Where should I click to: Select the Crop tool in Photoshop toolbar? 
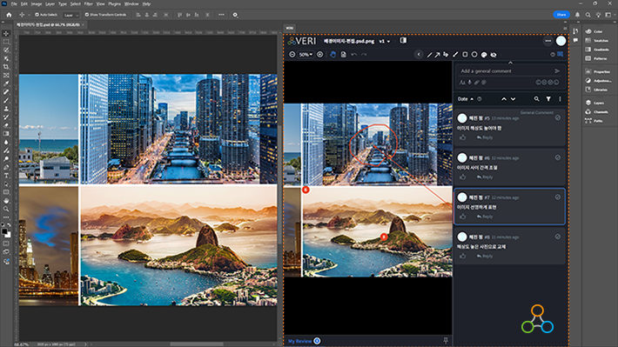point(6,67)
